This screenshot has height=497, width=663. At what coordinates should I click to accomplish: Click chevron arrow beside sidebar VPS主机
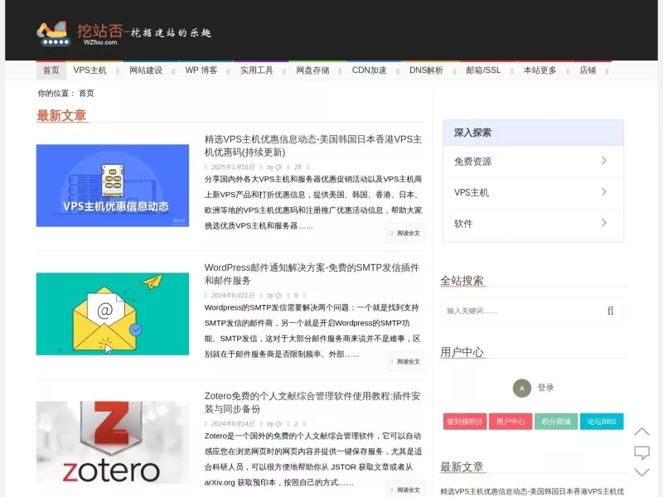click(604, 192)
